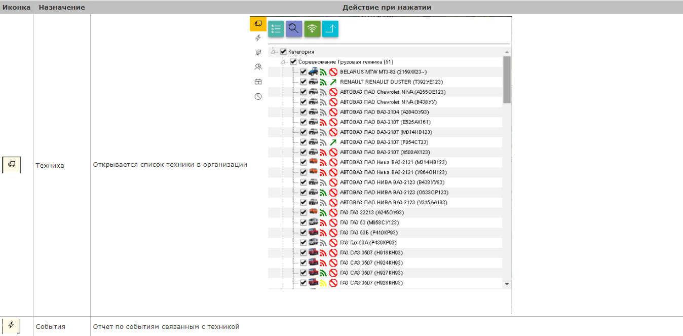Viewport: 683px width, 336px height.
Task: Click the События icon in the bottom row
Action: (x=12, y=325)
